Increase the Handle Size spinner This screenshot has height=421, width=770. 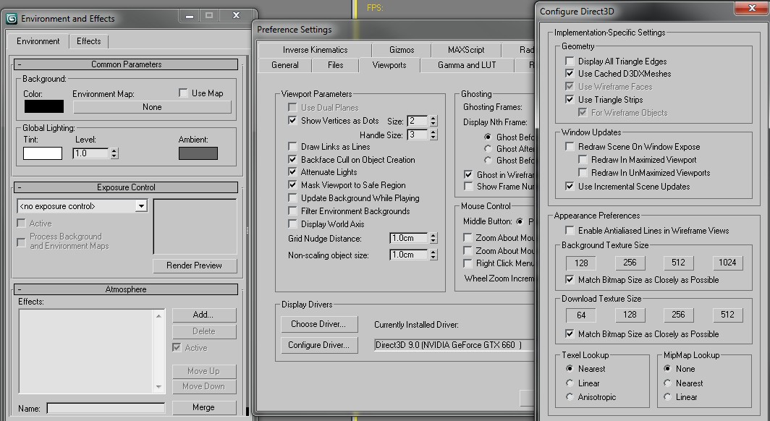[x=434, y=132]
